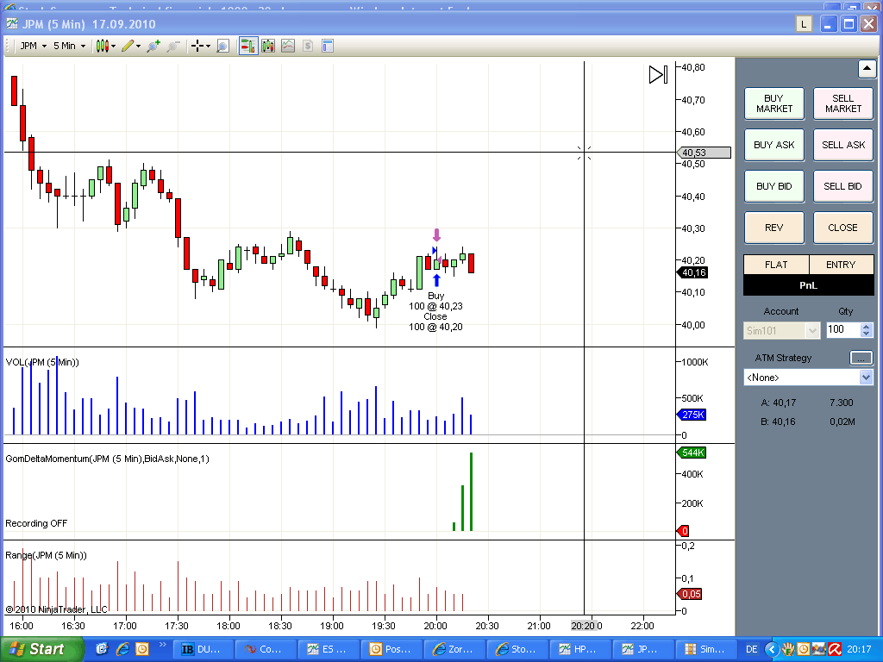Expand the chart style dropdown arrow
This screenshot has height=662, width=883.
pos(113,47)
